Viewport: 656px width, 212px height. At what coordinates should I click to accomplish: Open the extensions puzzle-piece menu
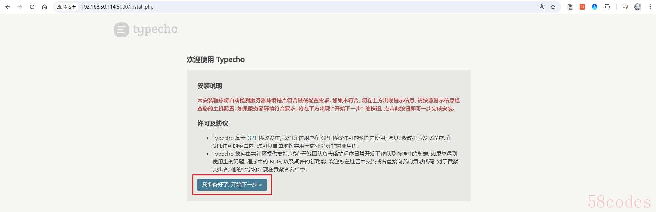pyautogui.click(x=607, y=7)
